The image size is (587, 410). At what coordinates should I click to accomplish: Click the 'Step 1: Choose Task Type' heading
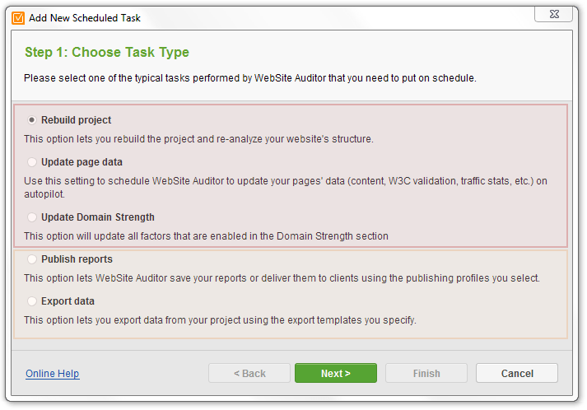(107, 52)
